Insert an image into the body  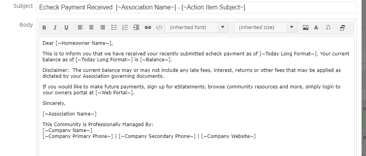[x=306, y=28]
